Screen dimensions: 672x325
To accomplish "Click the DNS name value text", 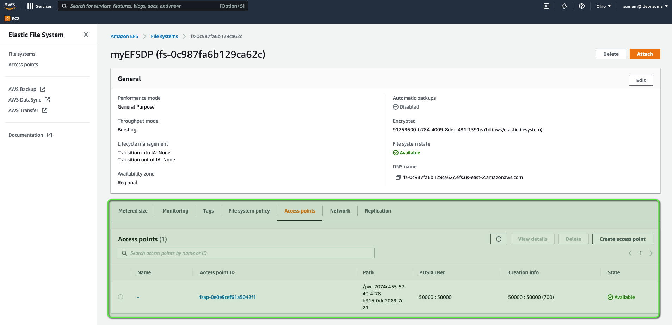I will pos(463,177).
